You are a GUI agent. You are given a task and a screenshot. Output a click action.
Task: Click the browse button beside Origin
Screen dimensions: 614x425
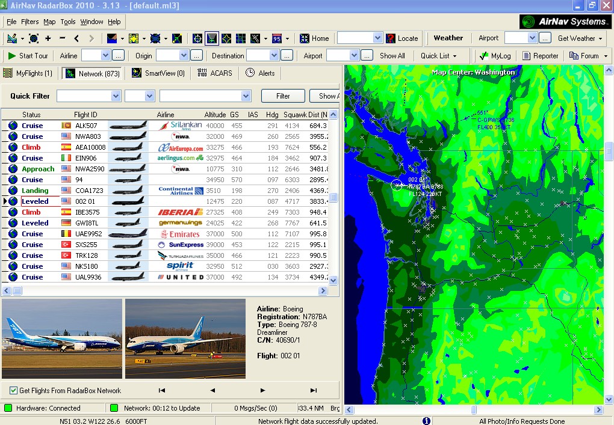click(x=197, y=55)
